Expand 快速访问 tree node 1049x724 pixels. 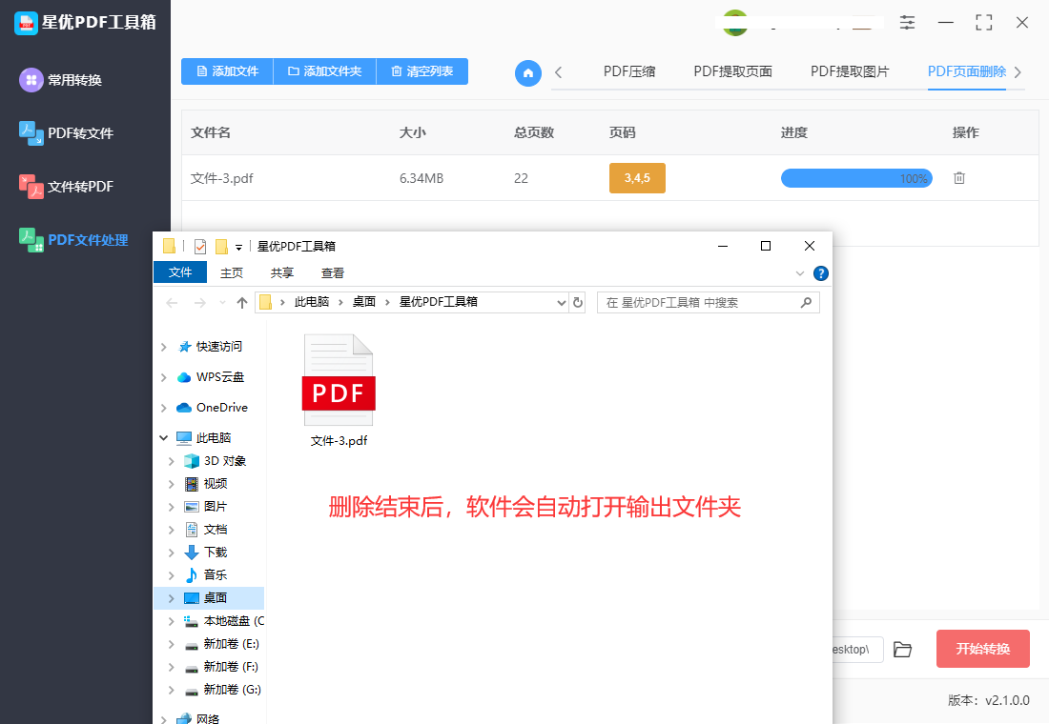164,347
